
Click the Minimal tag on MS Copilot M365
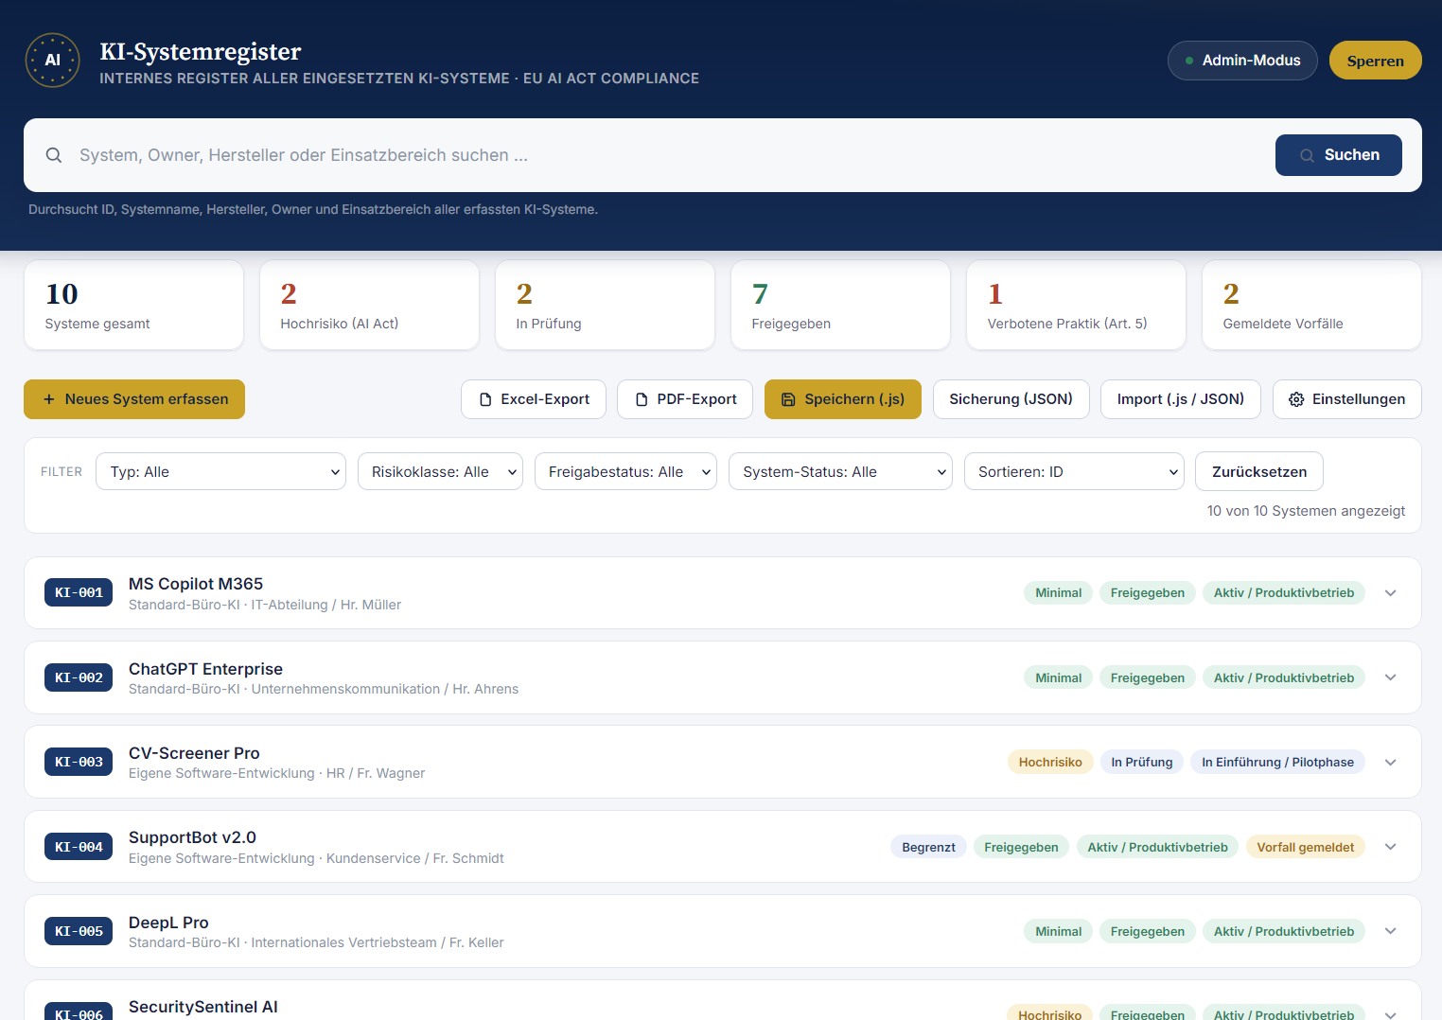1058,593
